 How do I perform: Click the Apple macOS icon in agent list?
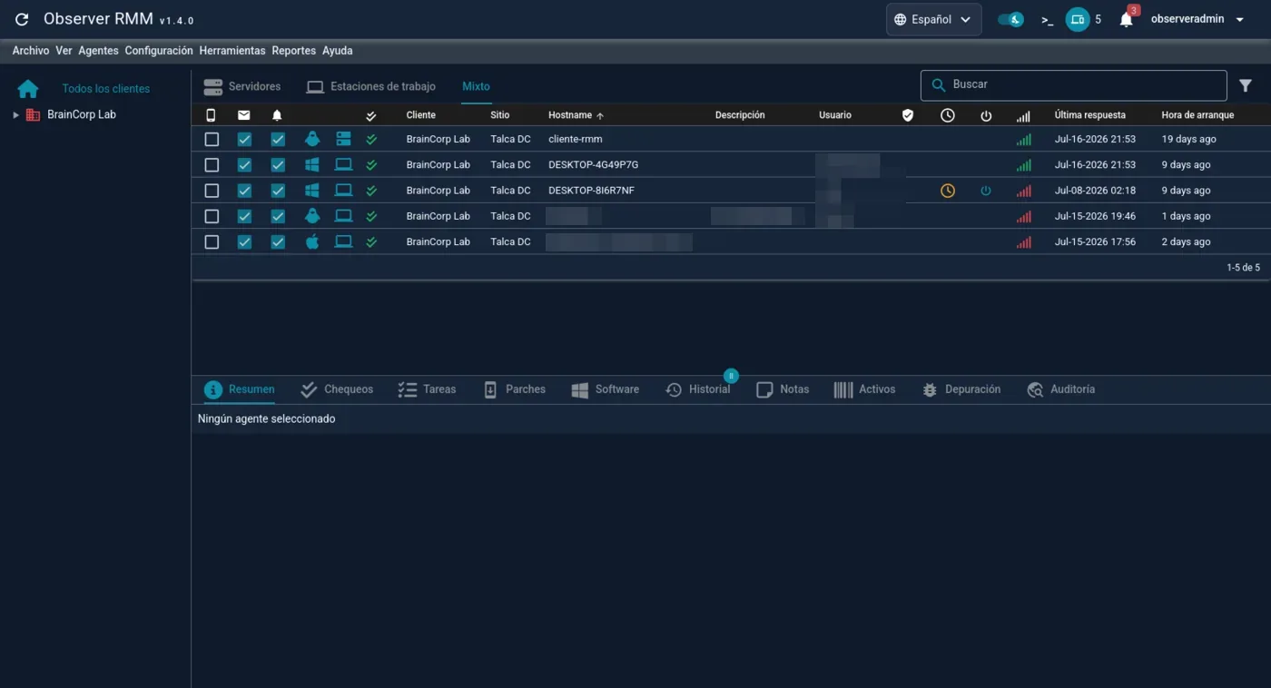pos(312,241)
